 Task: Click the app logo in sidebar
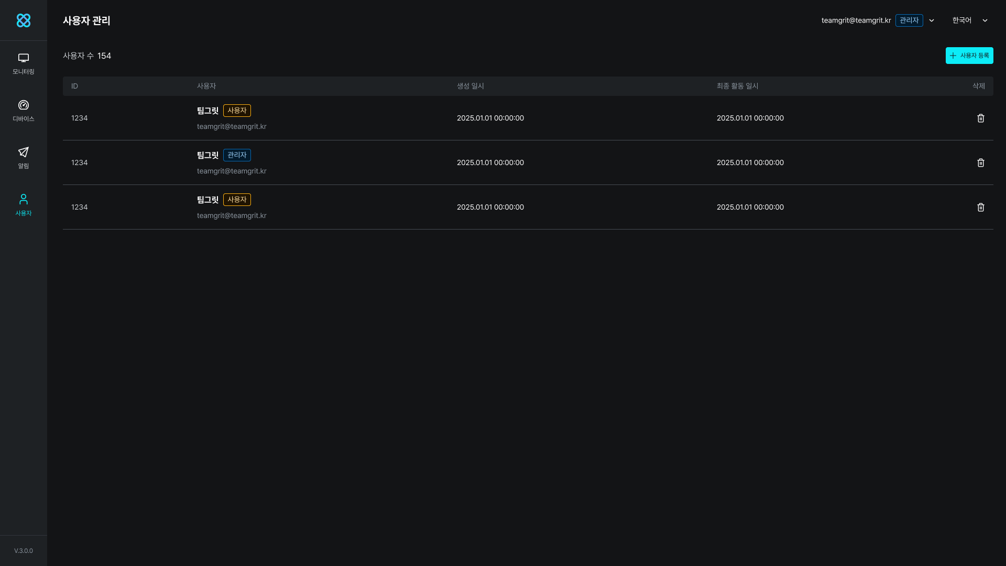tap(24, 20)
